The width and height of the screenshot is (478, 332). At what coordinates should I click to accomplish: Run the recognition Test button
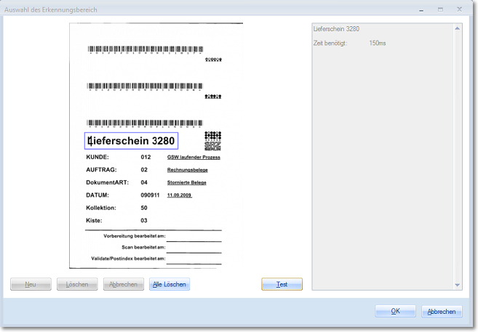point(282,284)
